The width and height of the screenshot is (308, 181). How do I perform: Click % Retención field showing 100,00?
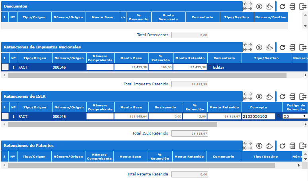click(x=160, y=67)
